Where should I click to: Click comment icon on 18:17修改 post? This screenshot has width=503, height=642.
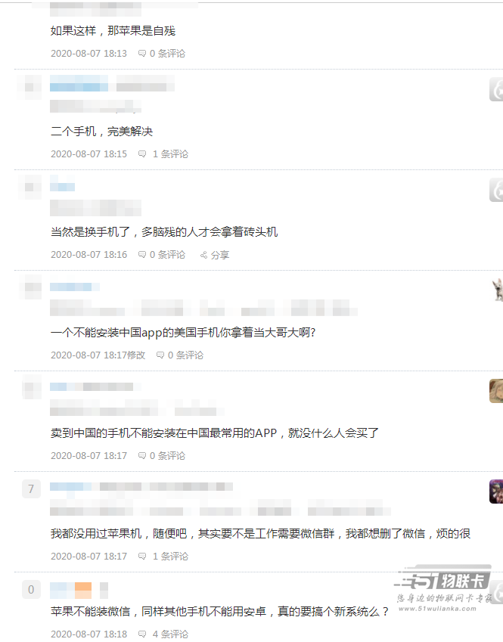160,355
